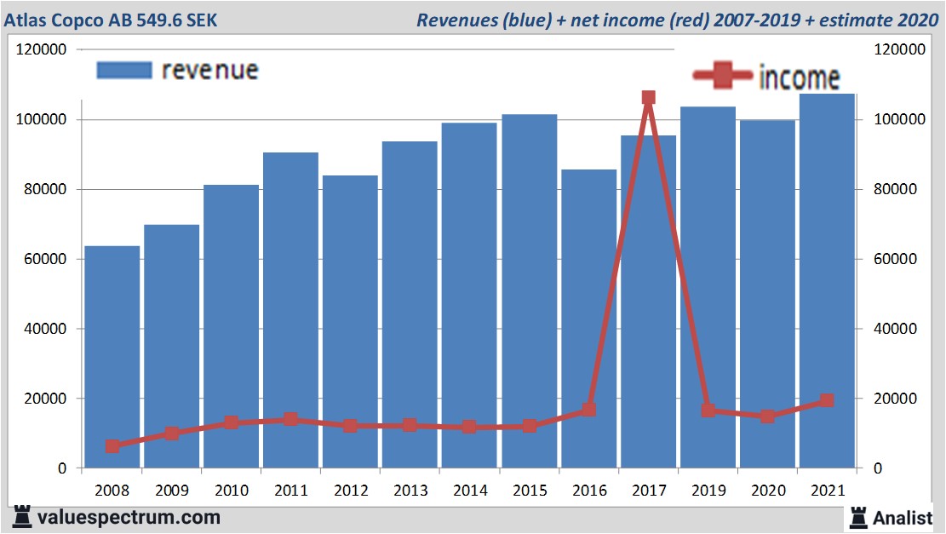Screen dimensions: 946x534
Task: Select the 2019 income data marker
Action: click(708, 411)
